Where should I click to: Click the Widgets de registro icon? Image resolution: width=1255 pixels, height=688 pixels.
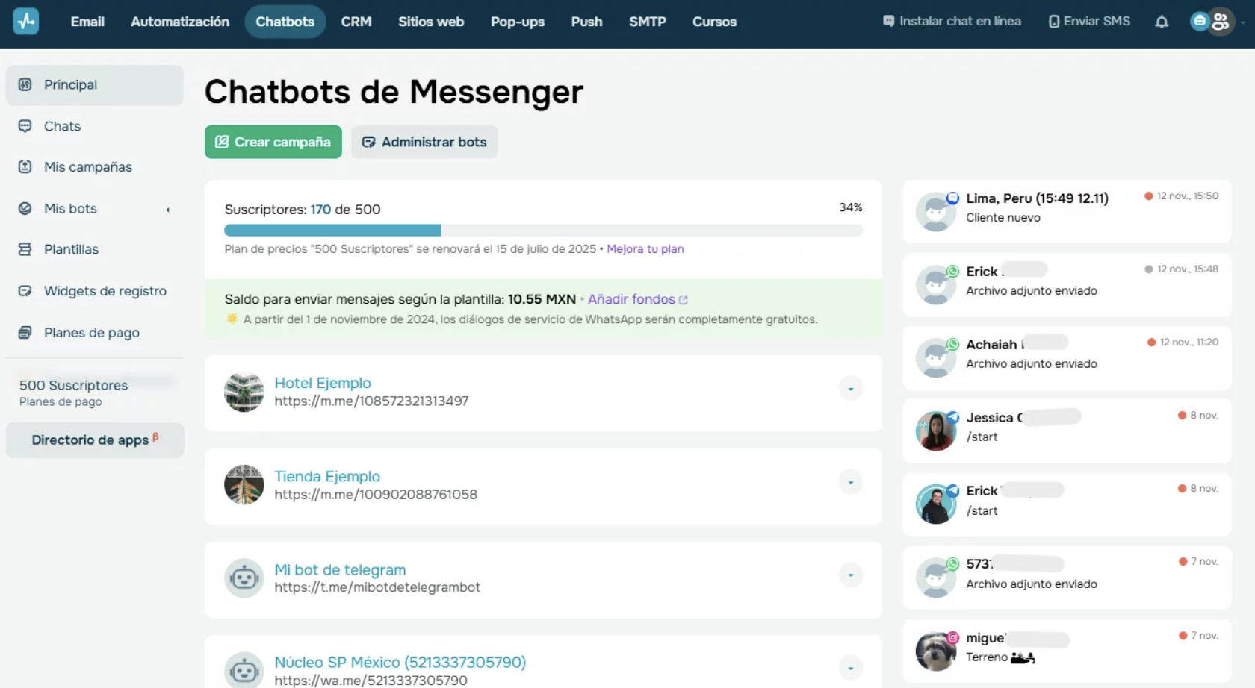(x=25, y=291)
